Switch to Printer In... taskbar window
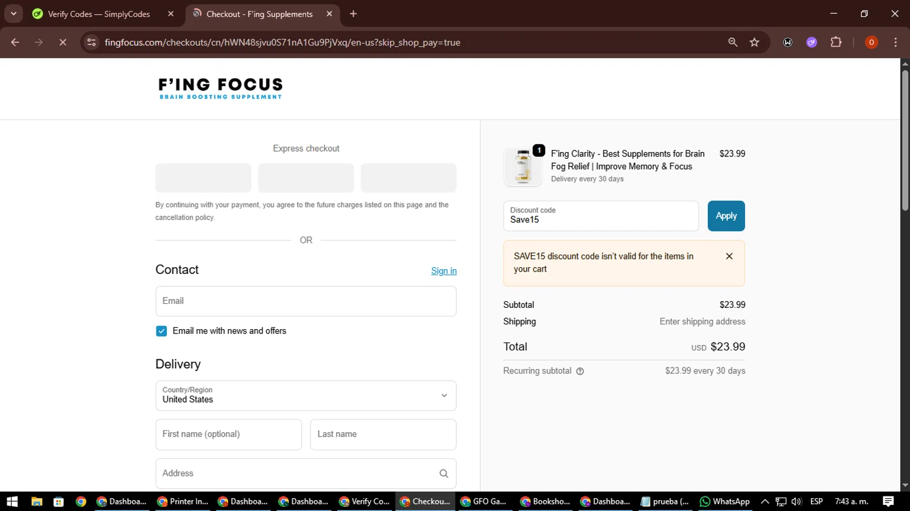This screenshot has width=910, height=511. click(183, 501)
